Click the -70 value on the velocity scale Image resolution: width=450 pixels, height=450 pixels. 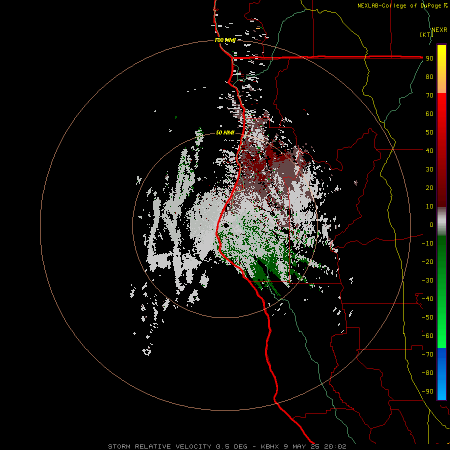pyautogui.click(x=427, y=354)
